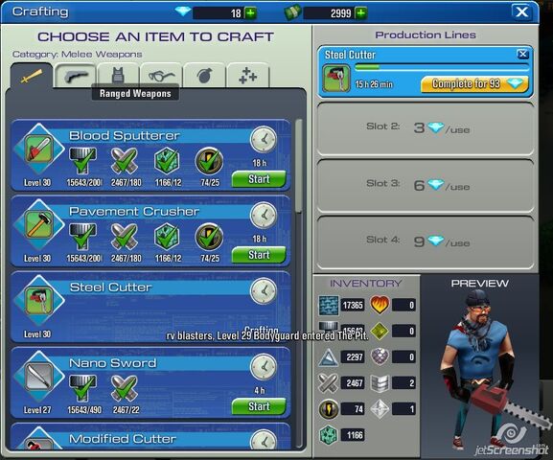Click the gem currency diamond icon

point(183,11)
